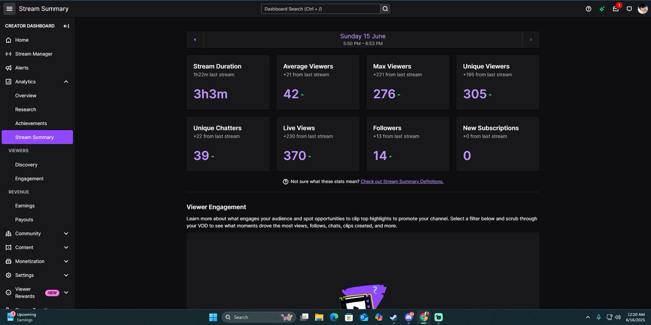Open Microsoft Store from the taskbar
The width and height of the screenshot is (651, 325).
pos(349,317)
